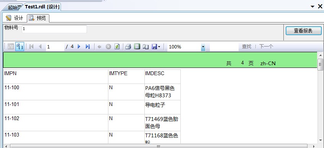Image resolution: width=324 pixels, height=148 pixels.
Task: Open the page setup icon
Action: [x=146, y=47]
